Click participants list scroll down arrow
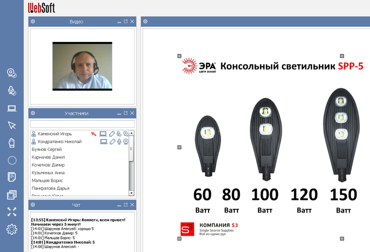Image resolution: width=370 pixels, height=252 pixels. 131,193
